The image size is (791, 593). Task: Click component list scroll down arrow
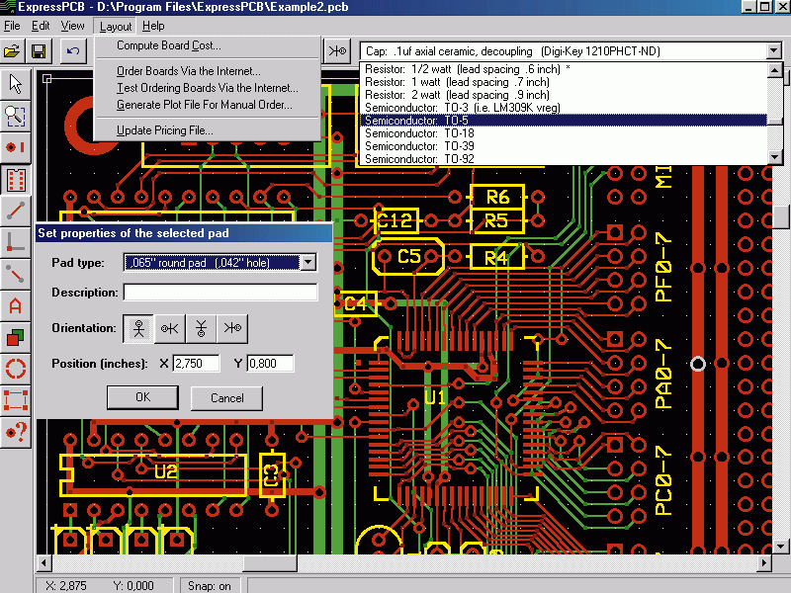pos(775,157)
